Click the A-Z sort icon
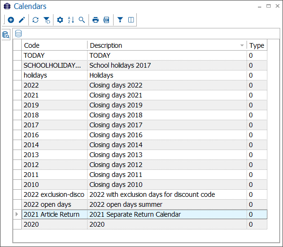Screen dimensions: 283x247 (71, 20)
